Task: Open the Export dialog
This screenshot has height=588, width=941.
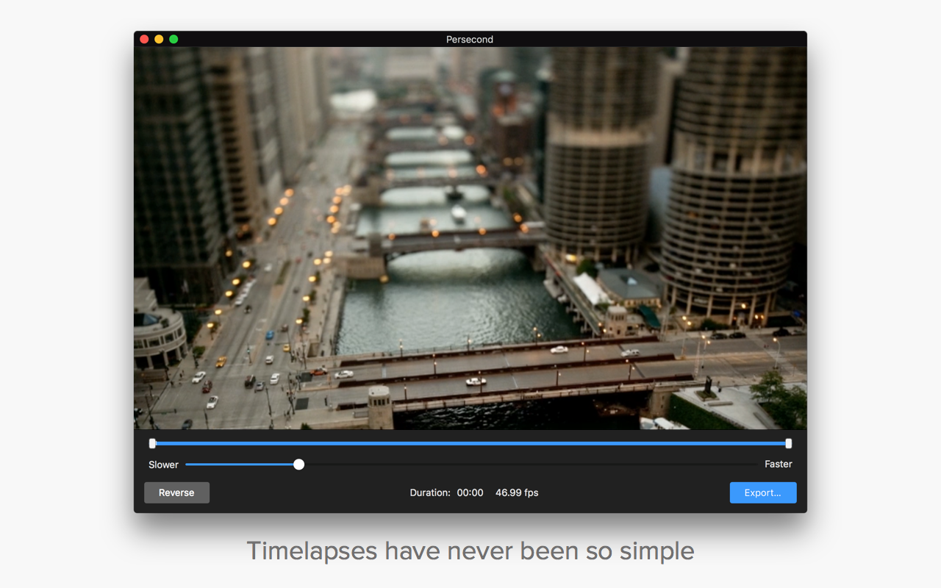Action: [762, 492]
